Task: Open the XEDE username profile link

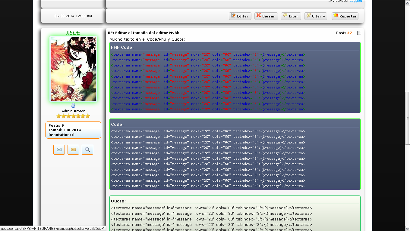Action: 73,33
